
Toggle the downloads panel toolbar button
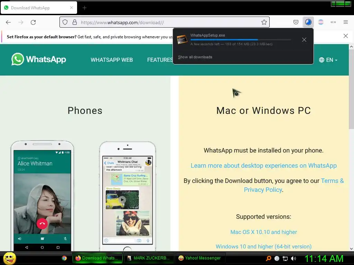[308, 22]
